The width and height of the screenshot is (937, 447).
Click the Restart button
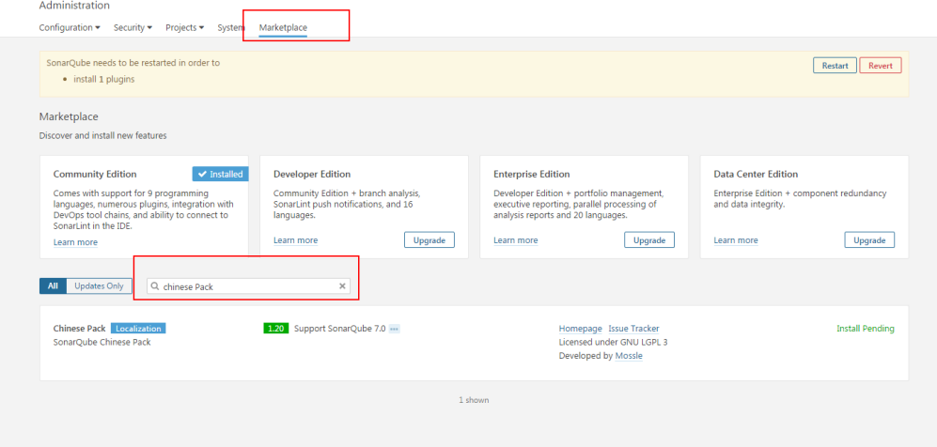pos(835,66)
